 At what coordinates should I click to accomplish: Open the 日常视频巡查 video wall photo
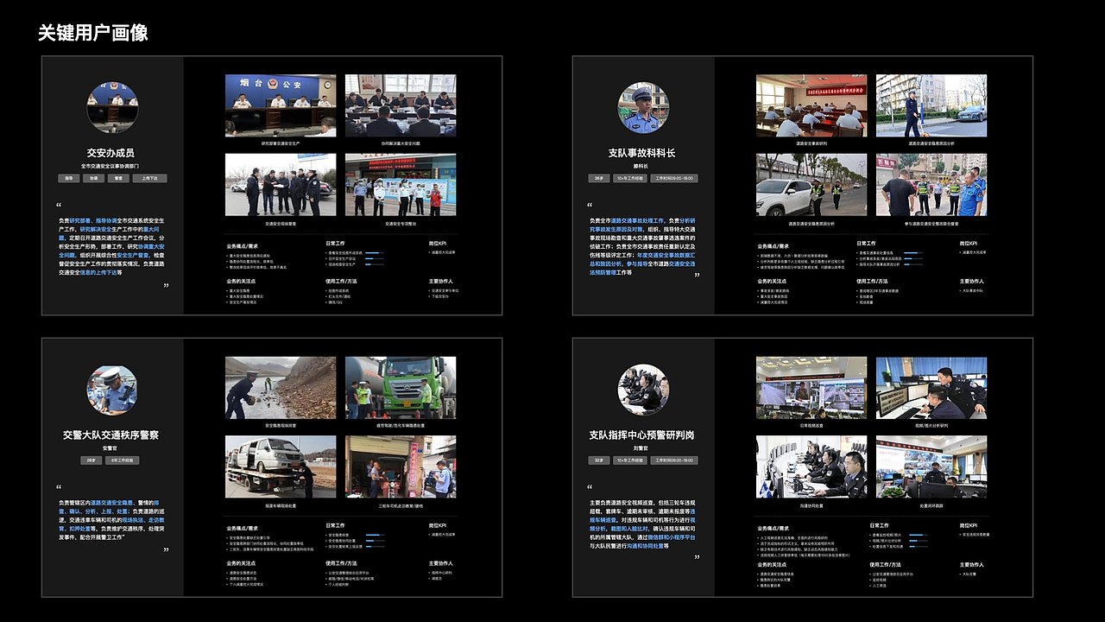811,388
